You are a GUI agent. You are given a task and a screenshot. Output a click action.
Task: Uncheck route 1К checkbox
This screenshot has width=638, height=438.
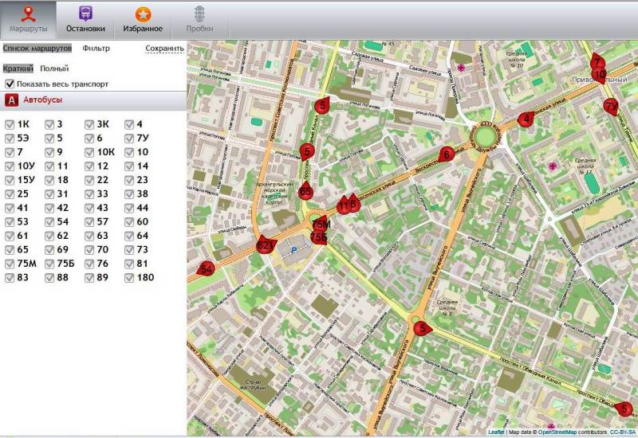(10, 124)
